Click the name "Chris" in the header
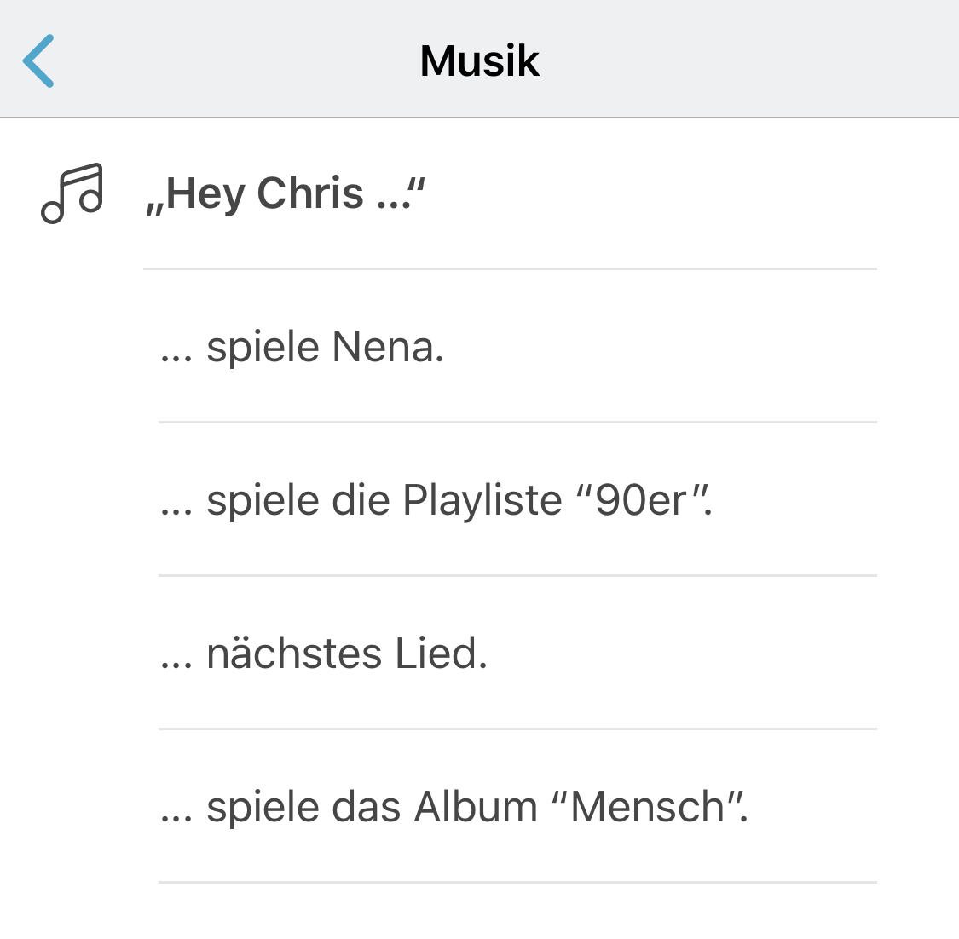 (x=310, y=193)
